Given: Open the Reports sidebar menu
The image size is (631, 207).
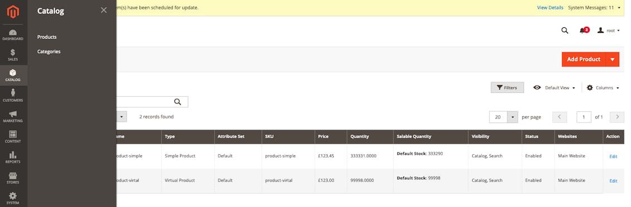Looking at the screenshot, I should point(13,157).
